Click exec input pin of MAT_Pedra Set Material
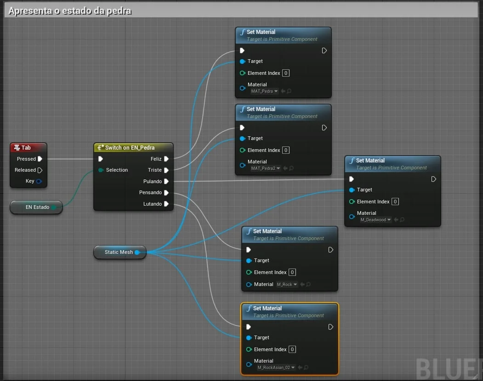Viewport: 483px width, 381px height. tap(242, 50)
